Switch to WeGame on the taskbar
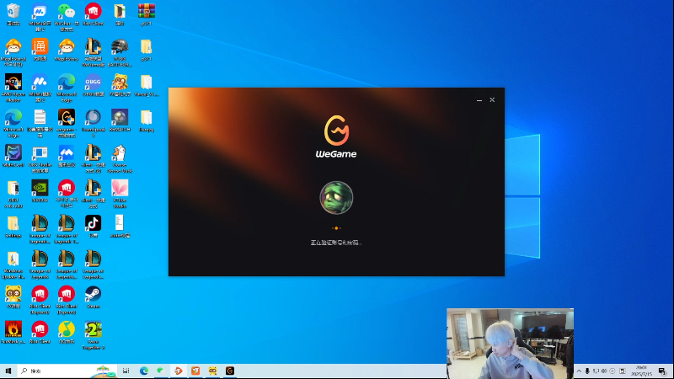This screenshot has width=674, height=379. point(230,371)
